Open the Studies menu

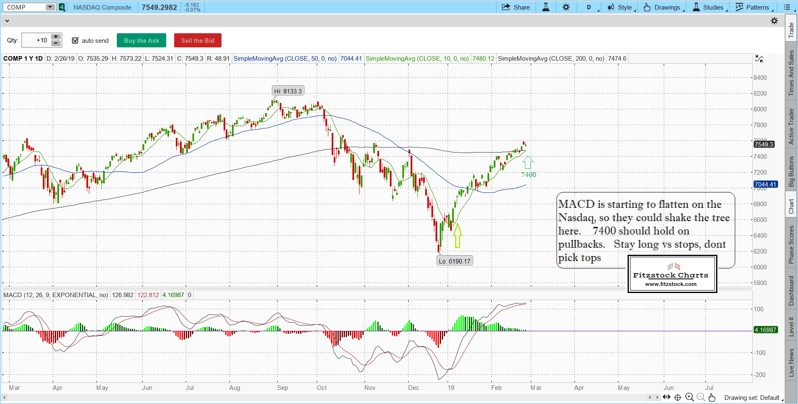point(709,7)
